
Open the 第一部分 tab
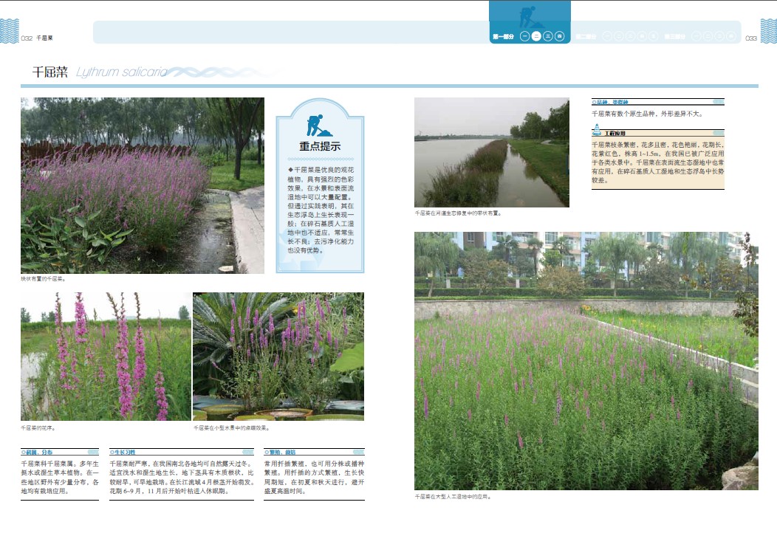click(x=503, y=36)
